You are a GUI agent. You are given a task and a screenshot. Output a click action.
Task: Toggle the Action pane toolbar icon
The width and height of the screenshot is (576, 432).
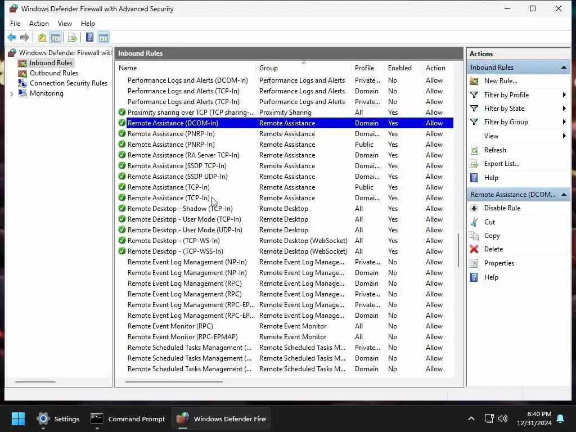(x=103, y=37)
